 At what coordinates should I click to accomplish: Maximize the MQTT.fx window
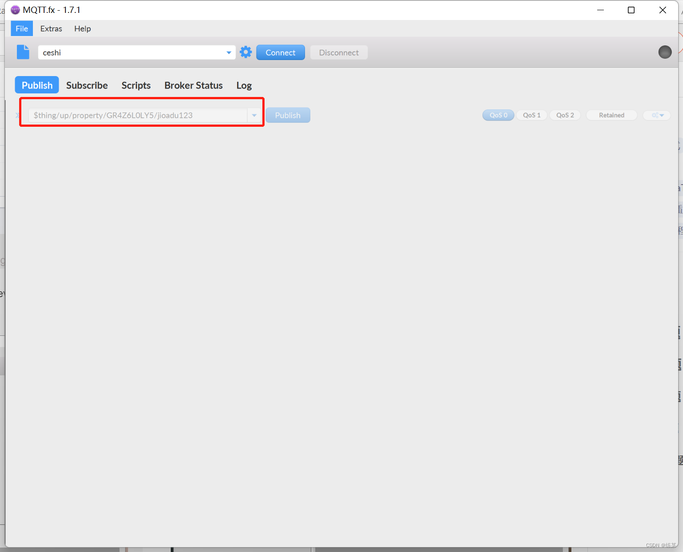pos(631,10)
